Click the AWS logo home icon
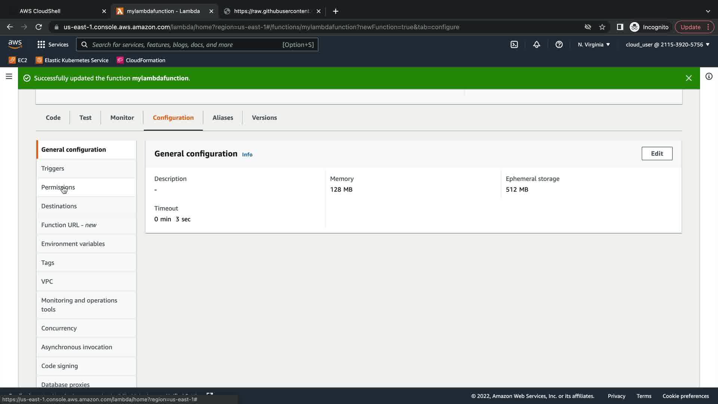This screenshot has width=718, height=404. coord(15,44)
